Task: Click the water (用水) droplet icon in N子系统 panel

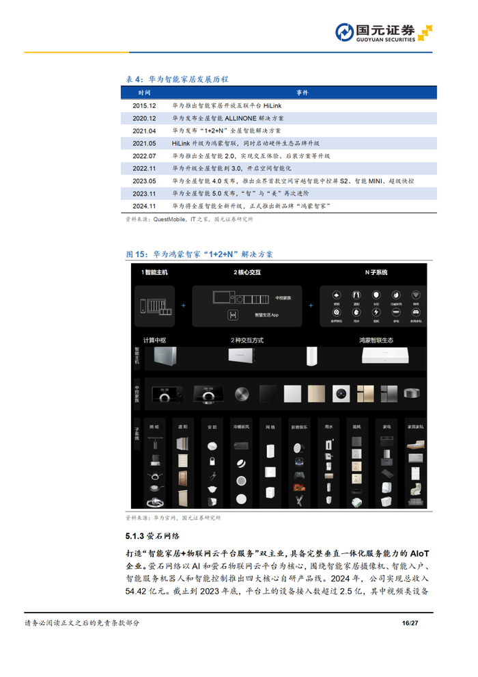Action: 356,312
